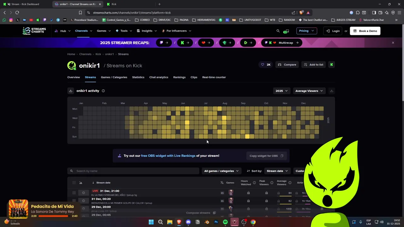Click the browser back arrow
404x227 pixels.
coord(4,13)
